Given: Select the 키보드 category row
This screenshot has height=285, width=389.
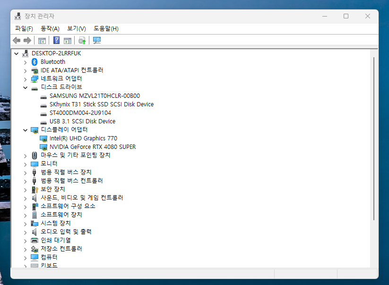Looking at the screenshot, I should coord(49,265).
